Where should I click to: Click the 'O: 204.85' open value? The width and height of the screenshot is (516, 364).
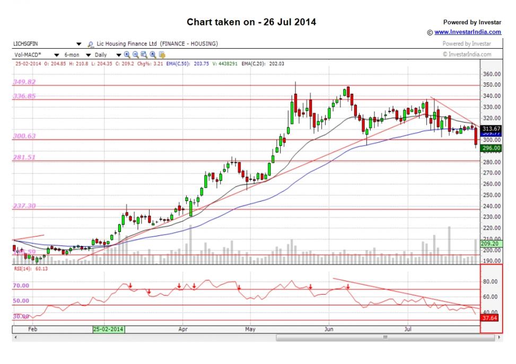click(55, 63)
